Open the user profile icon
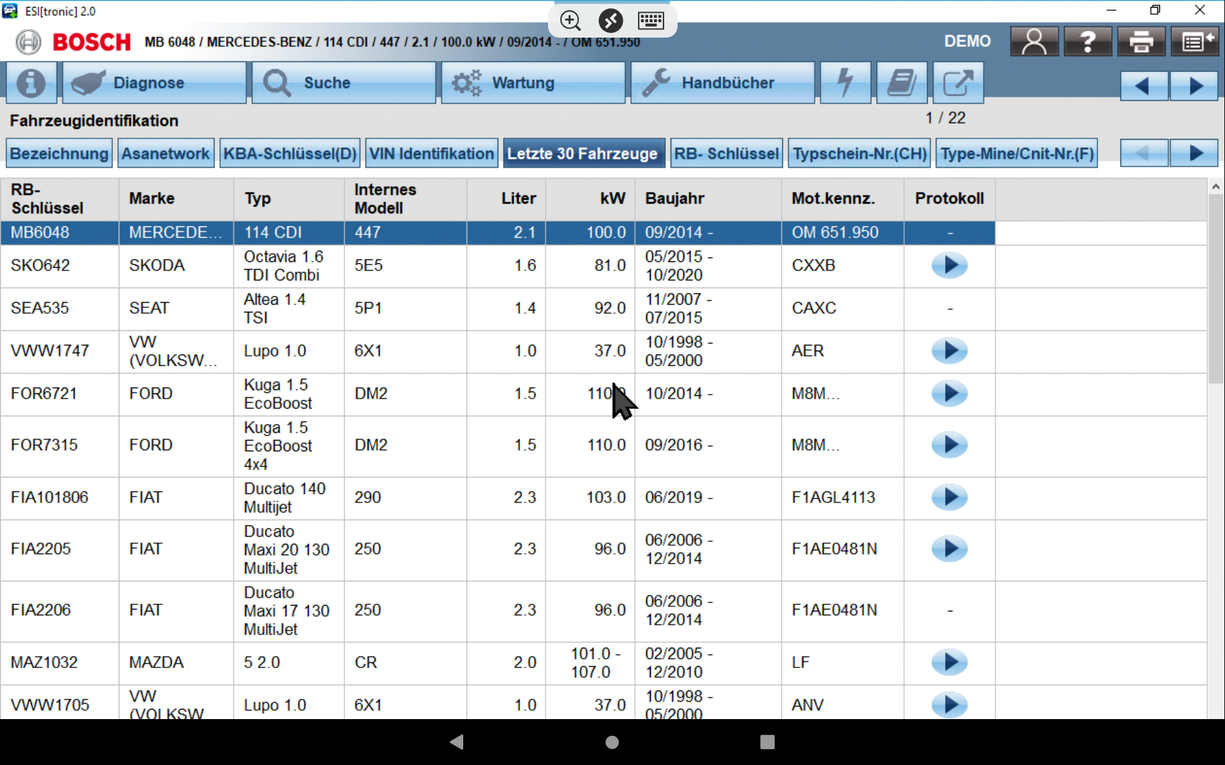 1034,42
